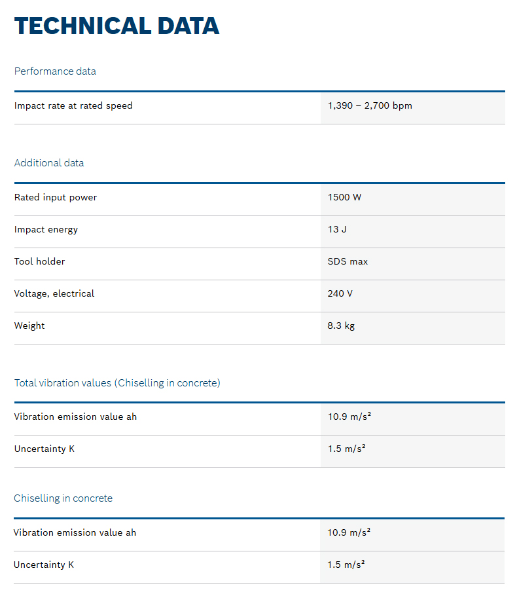Click the 240 V value cell
This screenshot has height=613, width=517.
340,293
